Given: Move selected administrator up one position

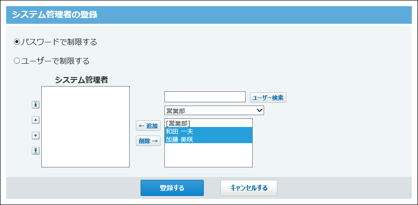Looking at the screenshot, I should point(36,120).
